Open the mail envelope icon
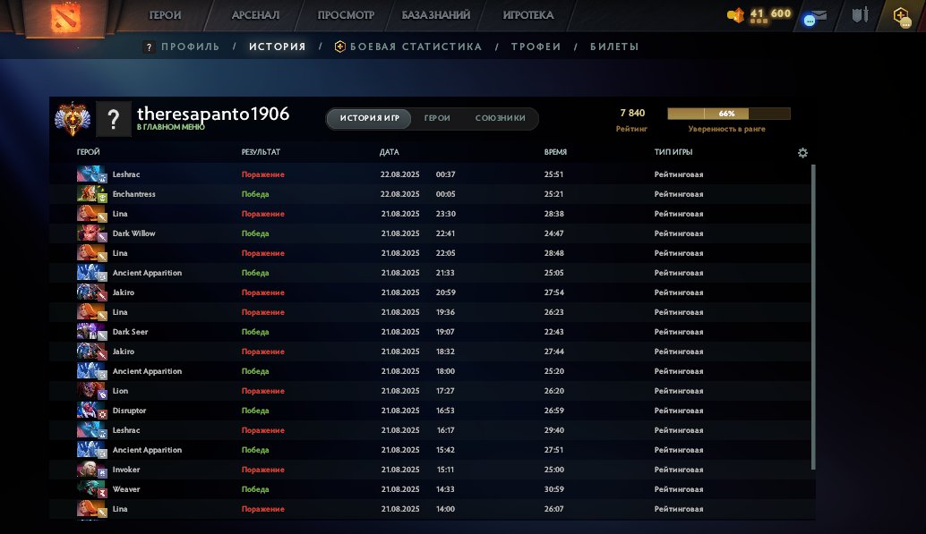The image size is (926, 534). click(818, 16)
